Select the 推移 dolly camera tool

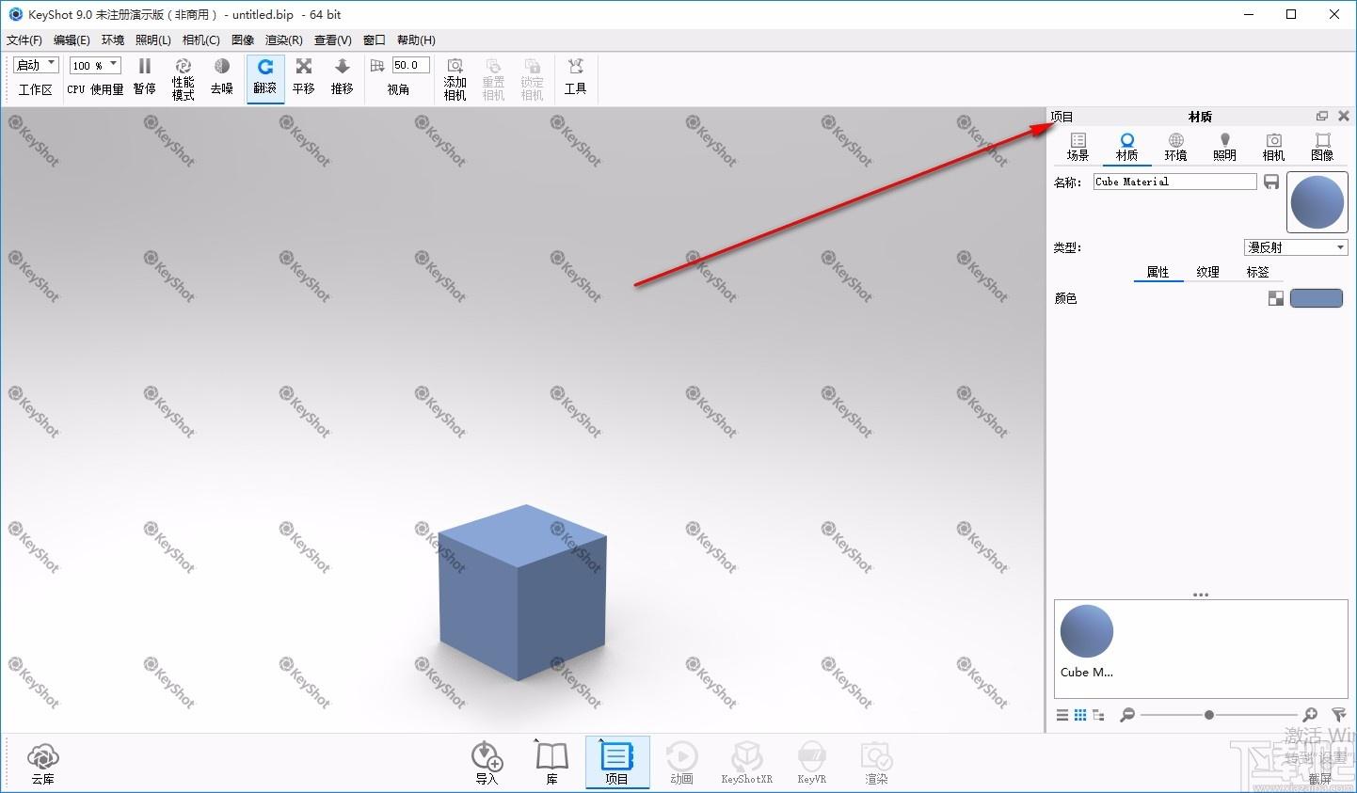coord(342,76)
